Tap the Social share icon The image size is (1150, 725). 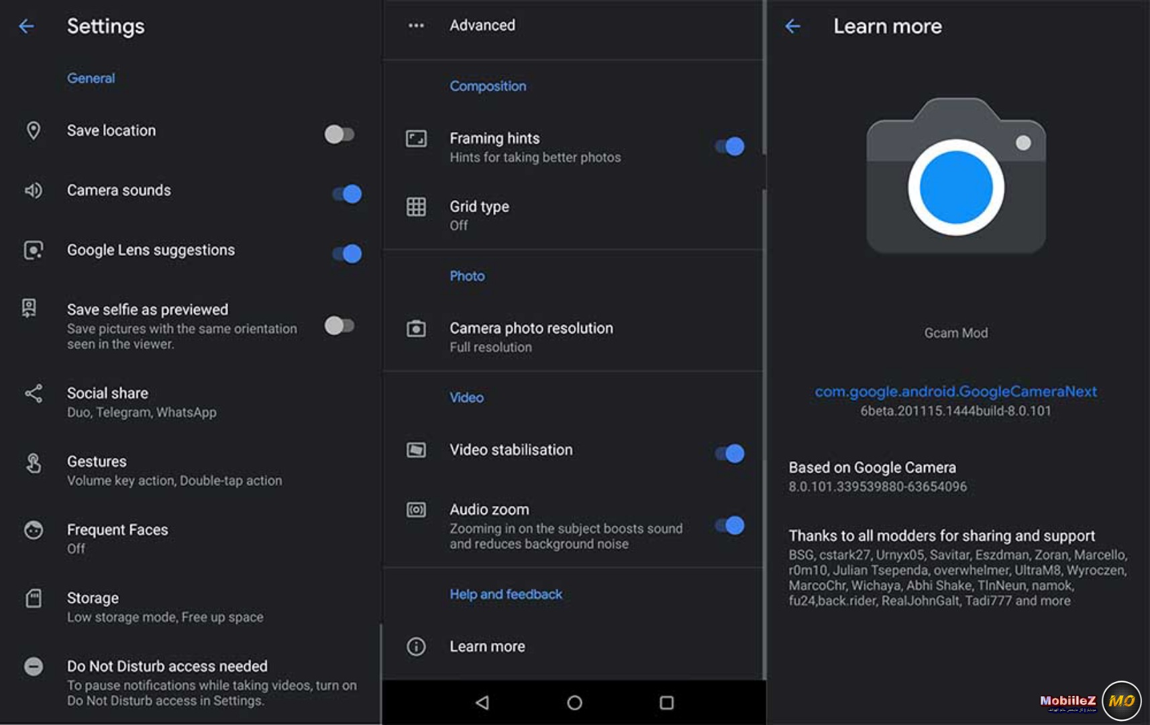(33, 393)
